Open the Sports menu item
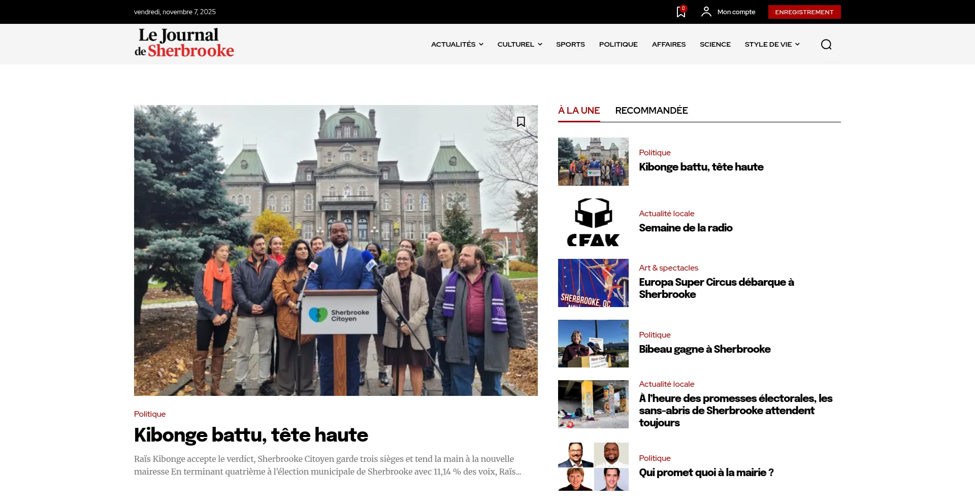Screen dimensions: 975x504 pos(570,45)
